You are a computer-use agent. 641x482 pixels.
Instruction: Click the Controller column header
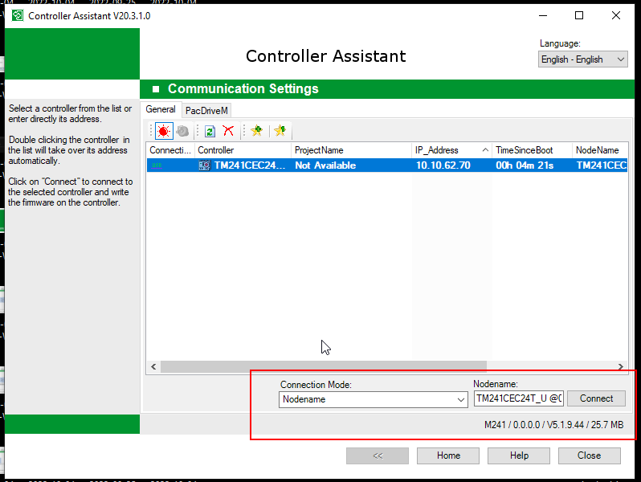[x=243, y=150]
